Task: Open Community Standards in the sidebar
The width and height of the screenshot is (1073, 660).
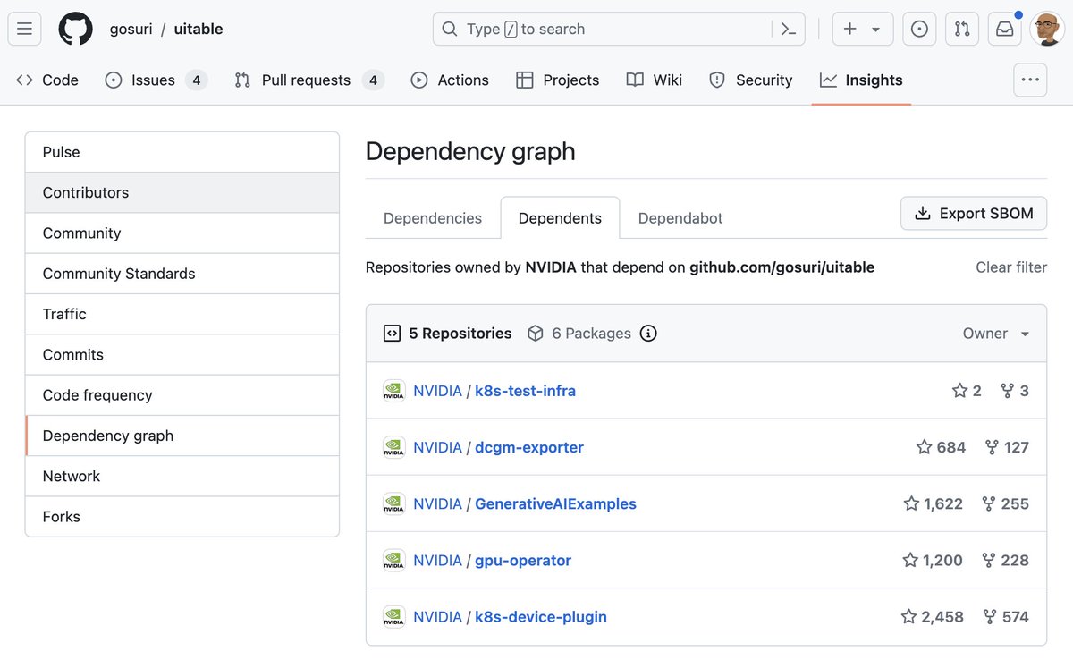Action: 182,274
